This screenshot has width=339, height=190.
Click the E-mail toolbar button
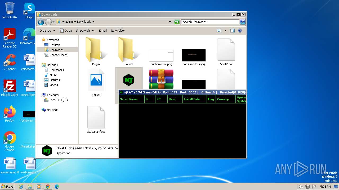[103, 31]
